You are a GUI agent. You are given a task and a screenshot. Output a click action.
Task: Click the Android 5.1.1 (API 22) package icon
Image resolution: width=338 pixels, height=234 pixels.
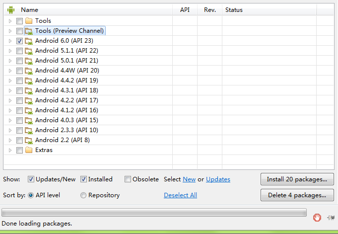click(29, 51)
